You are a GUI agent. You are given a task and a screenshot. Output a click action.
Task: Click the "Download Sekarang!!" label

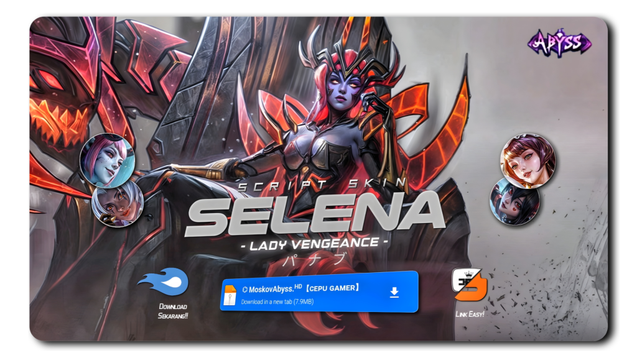click(173, 311)
